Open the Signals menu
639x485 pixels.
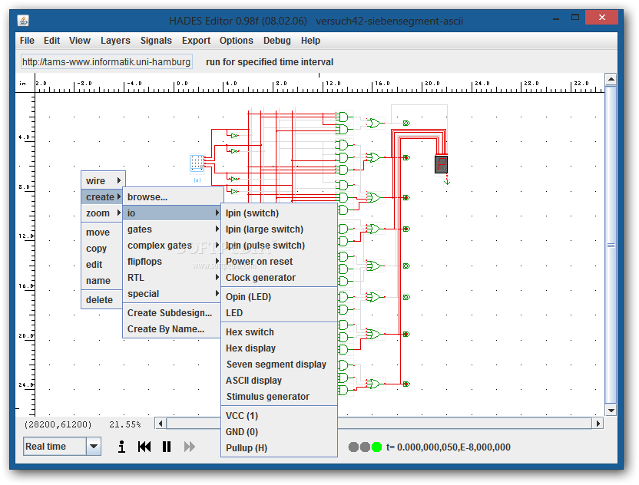point(156,41)
